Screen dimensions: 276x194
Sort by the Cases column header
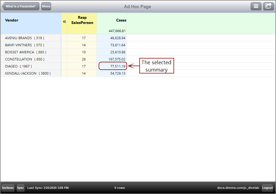[121, 20]
